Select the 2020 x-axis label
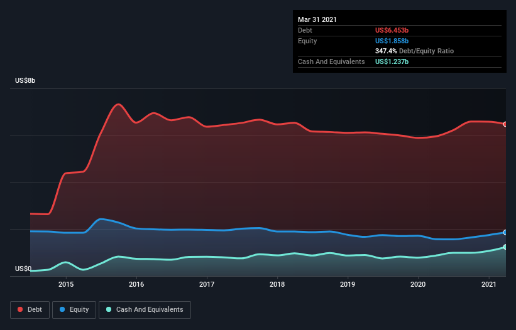This screenshot has height=330, width=516. coord(418,284)
